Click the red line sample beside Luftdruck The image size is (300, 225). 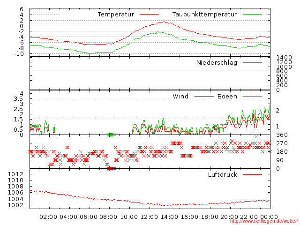coord(252,174)
